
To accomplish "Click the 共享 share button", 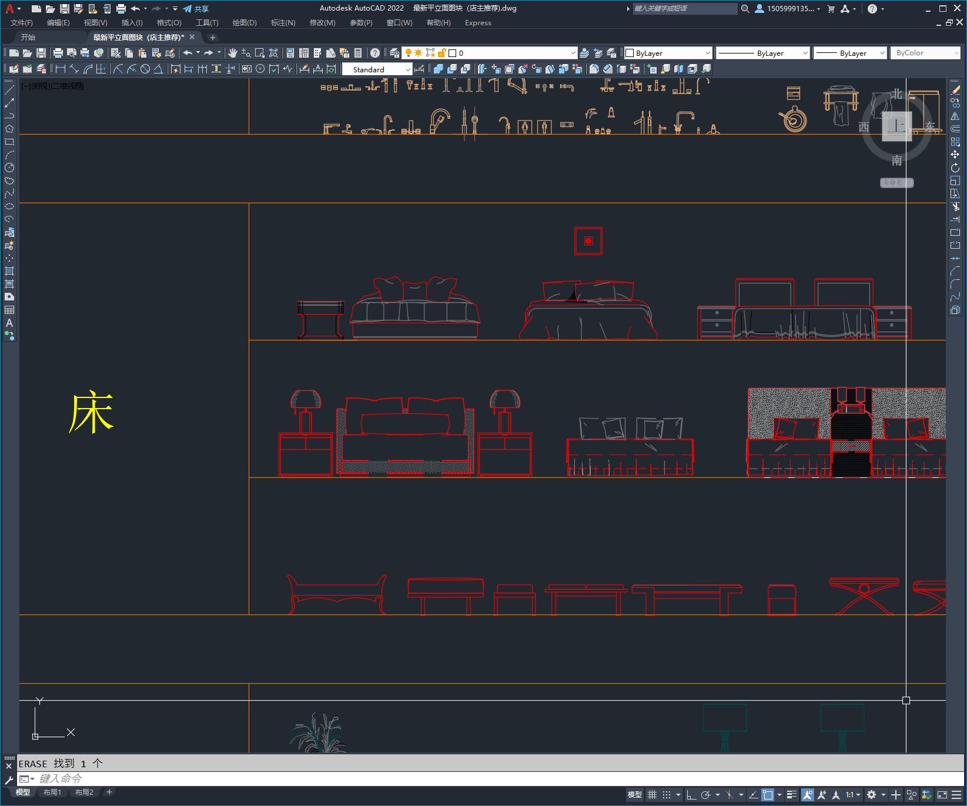I will coord(196,9).
